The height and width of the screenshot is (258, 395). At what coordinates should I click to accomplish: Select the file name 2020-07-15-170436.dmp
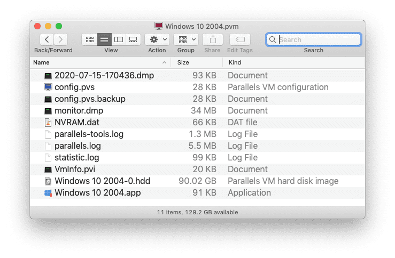point(104,75)
